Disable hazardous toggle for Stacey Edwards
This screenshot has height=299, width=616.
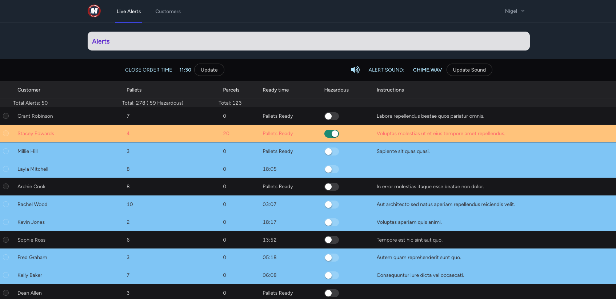click(331, 134)
